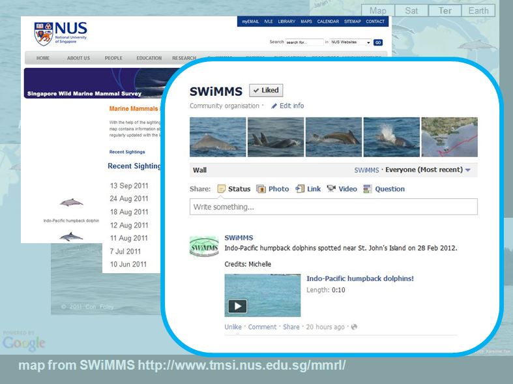Open the Indo-Pacific humpback dolphins! video title

[x=360, y=278]
